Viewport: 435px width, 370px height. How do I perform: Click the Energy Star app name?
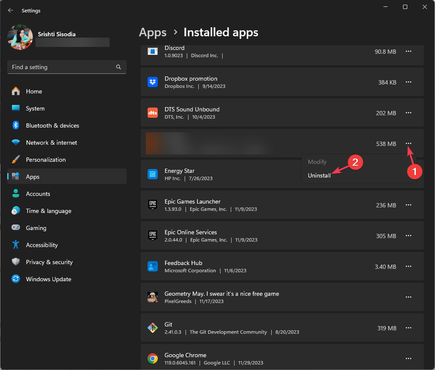click(179, 171)
